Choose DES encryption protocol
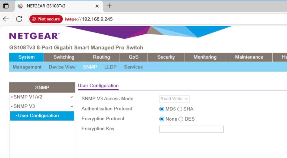This screenshot has height=158, width=287. (x=181, y=119)
